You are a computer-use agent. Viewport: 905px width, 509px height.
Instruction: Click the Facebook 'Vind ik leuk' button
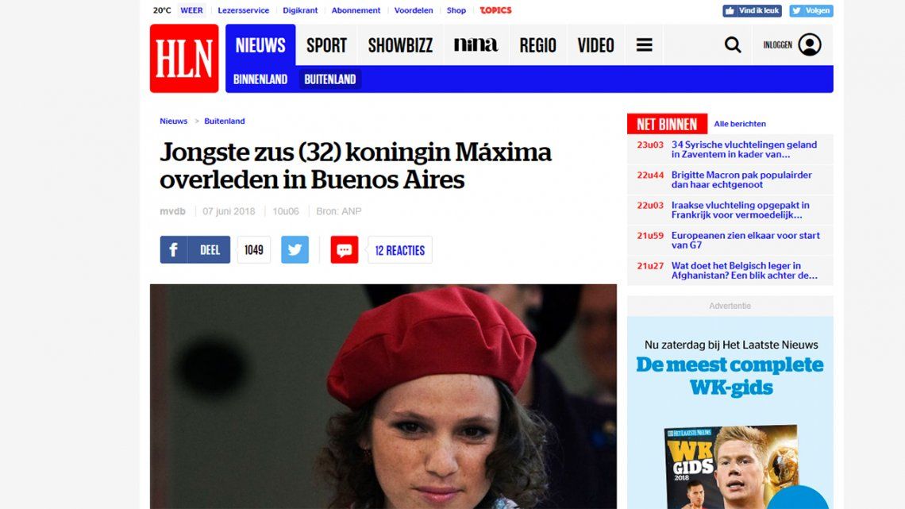752,11
